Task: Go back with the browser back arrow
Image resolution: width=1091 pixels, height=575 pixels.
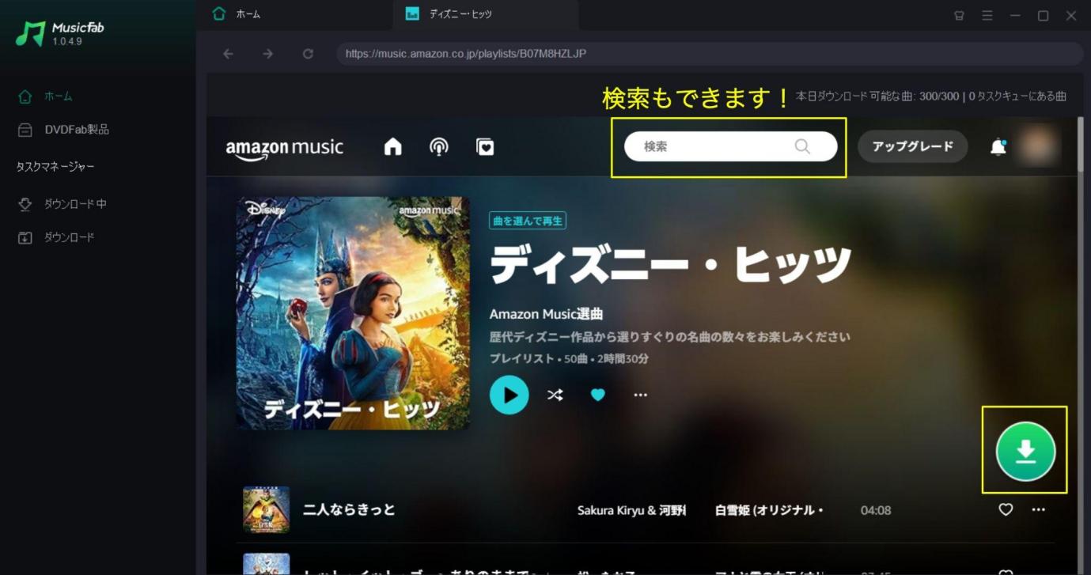Action: [x=228, y=54]
